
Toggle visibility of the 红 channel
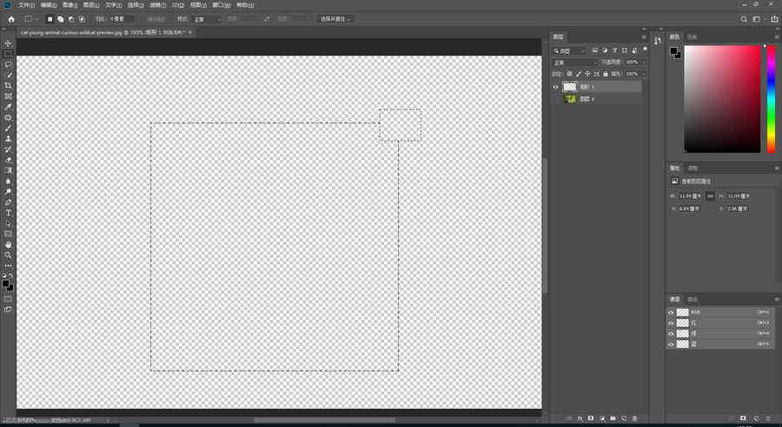(671, 323)
